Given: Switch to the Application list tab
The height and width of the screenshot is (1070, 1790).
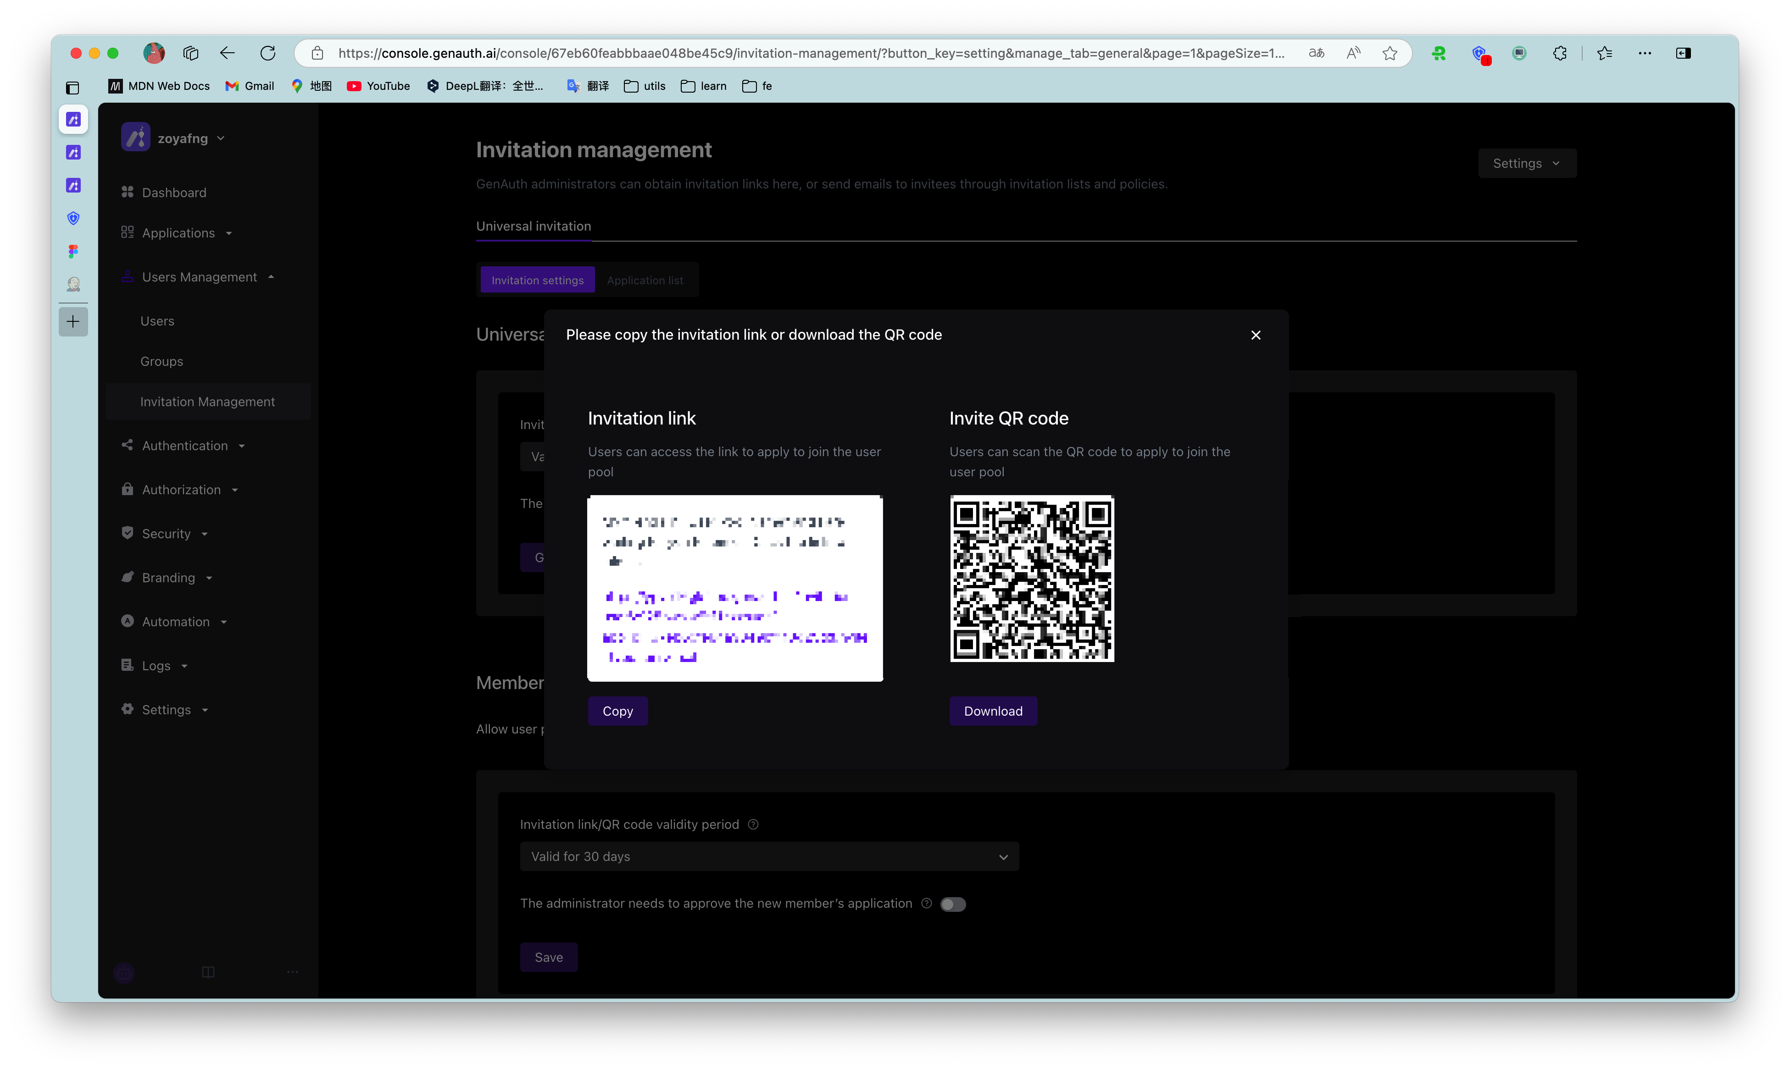Looking at the screenshot, I should pyautogui.click(x=645, y=280).
